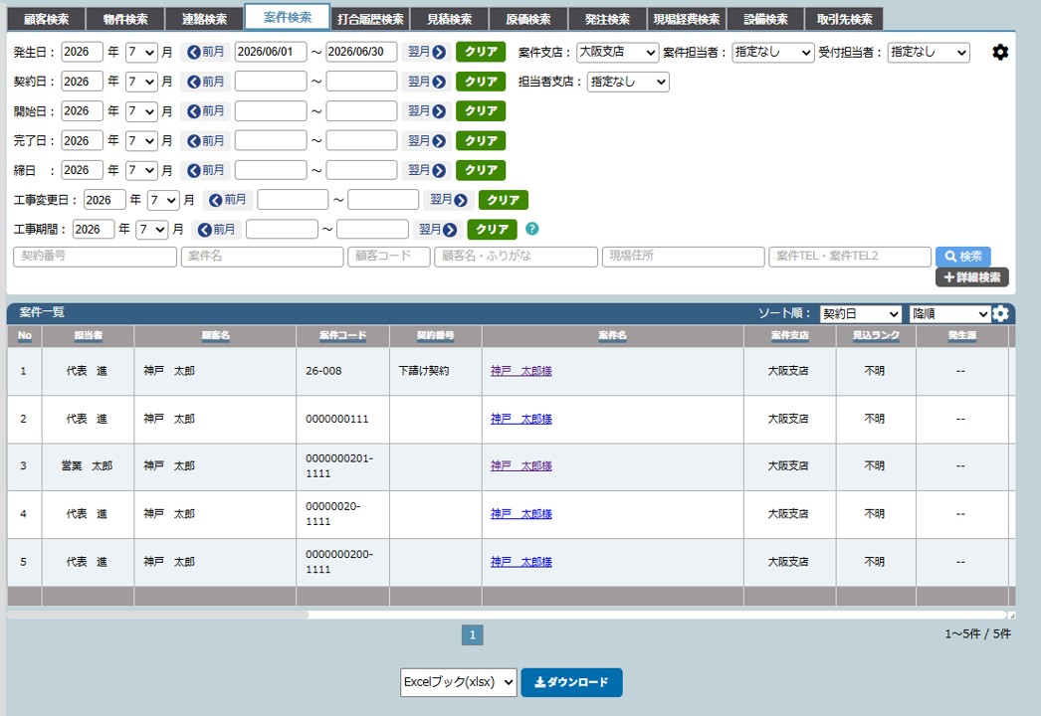This screenshot has height=716, width=1041.
Task: Click 発生日 start date field 2026/06/01
Action: tap(271, 52)
